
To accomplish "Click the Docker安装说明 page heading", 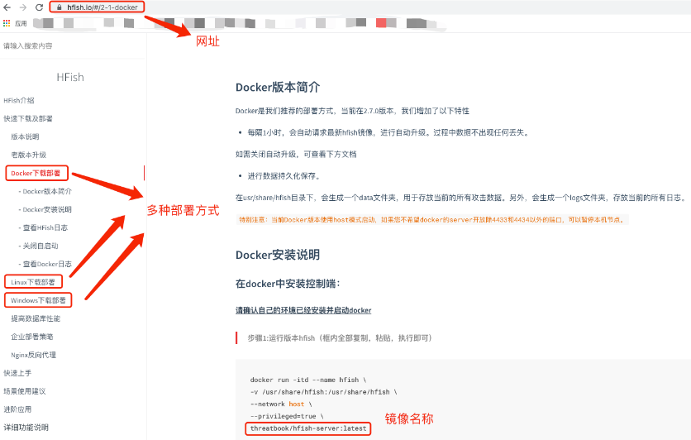I will (x=278, y=255).
